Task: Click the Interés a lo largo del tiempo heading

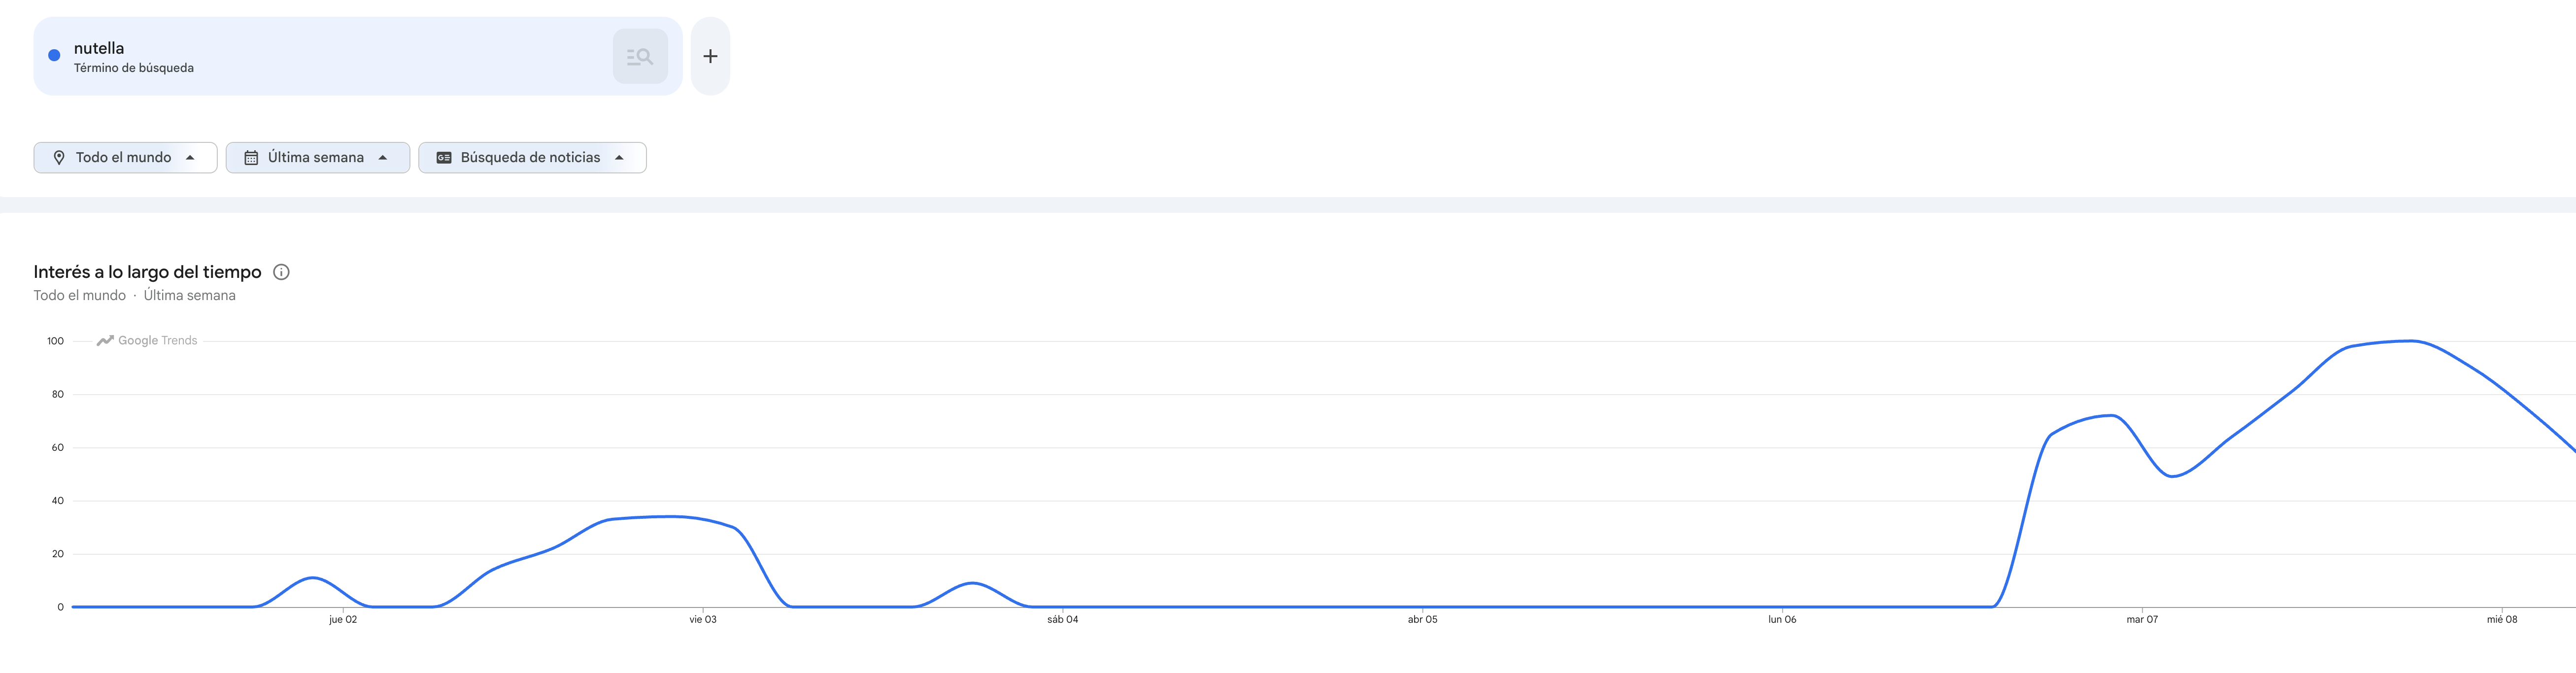Action: 147,272
